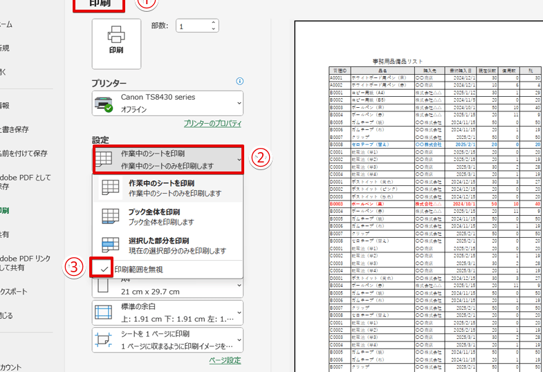Image resolution: width=543 pixels, height=372 pixels.
Task: Toggle the 印刷範囲を無視 checkmark
Action: [x=104, y=269]
